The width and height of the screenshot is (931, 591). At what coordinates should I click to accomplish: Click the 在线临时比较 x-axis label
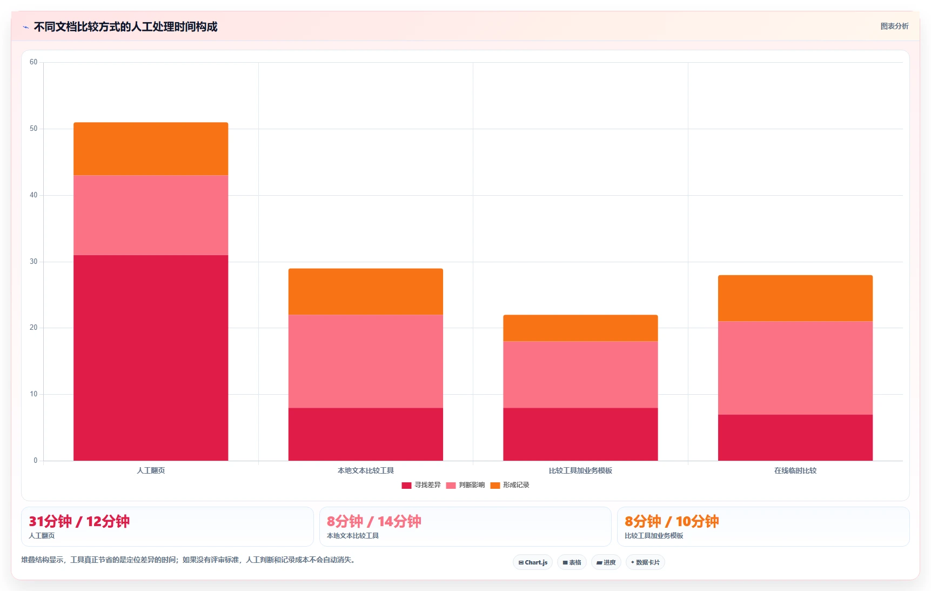click(x=795, y=470)
